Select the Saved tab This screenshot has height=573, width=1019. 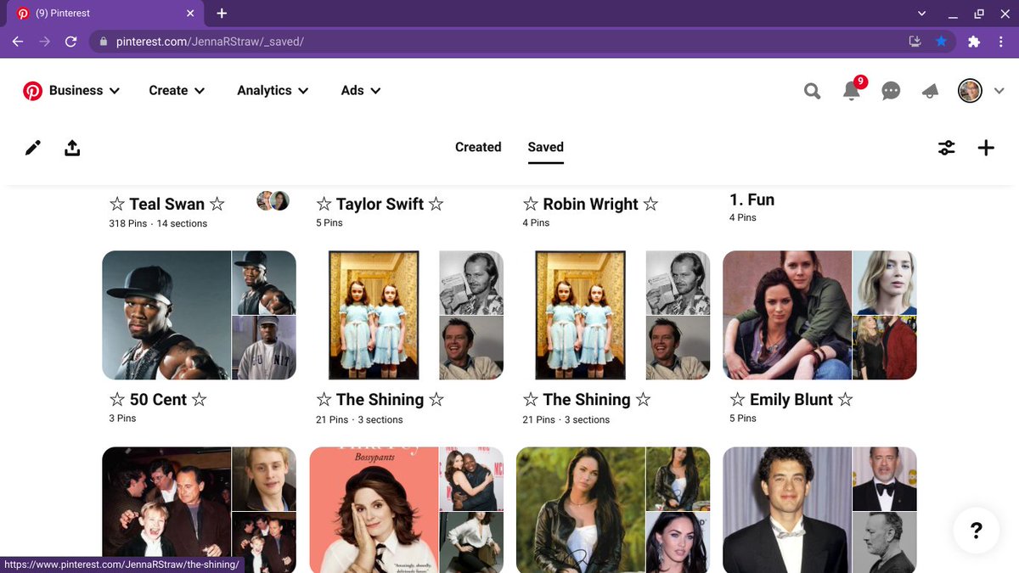tap(545, 147)
